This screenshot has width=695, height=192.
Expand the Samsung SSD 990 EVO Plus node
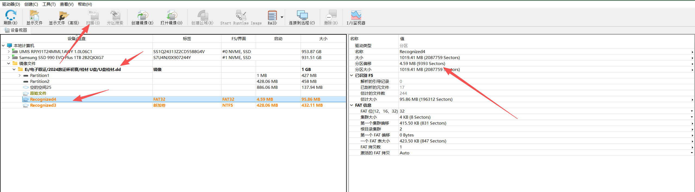click(x=9, y=57)
